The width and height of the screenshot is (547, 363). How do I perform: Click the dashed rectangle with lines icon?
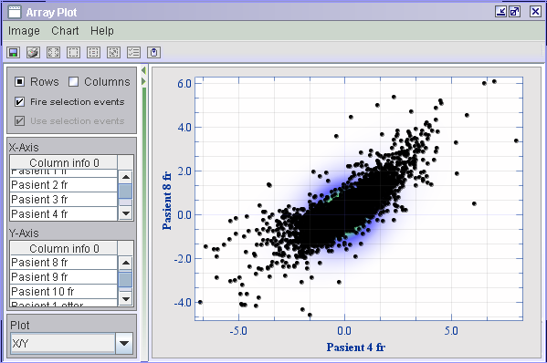tap(93, 53)
